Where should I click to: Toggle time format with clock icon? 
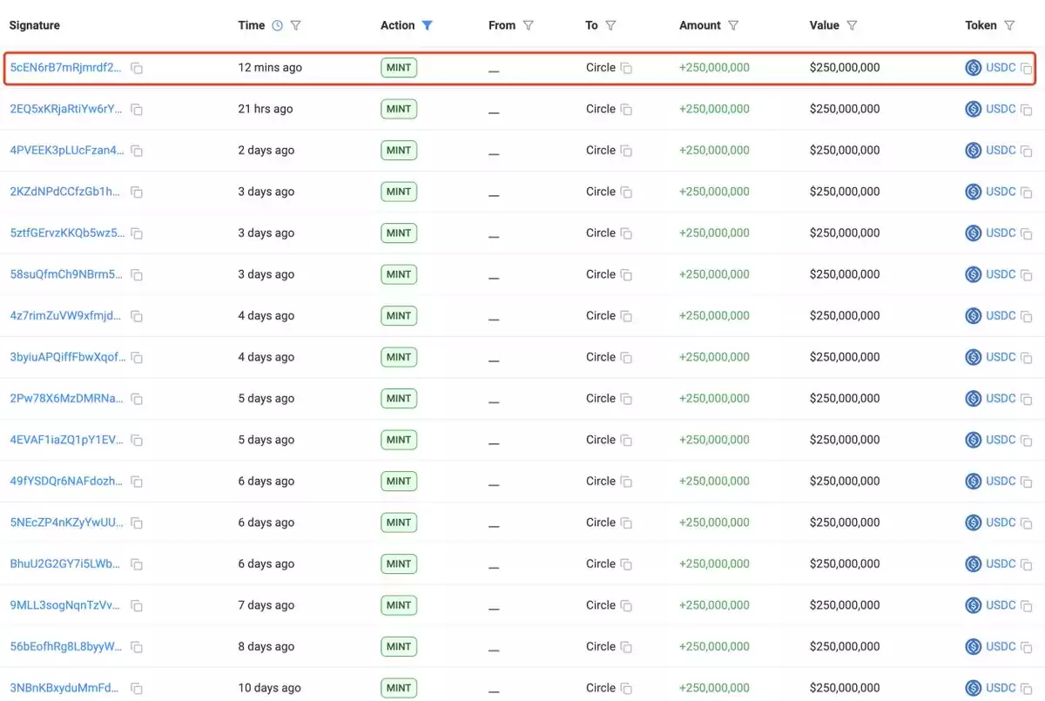(277, 25)
